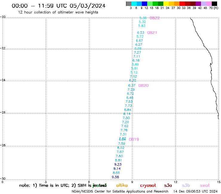Click the latitude axis label -28
The width and height of the screenshot is (221, 194).
3,145
